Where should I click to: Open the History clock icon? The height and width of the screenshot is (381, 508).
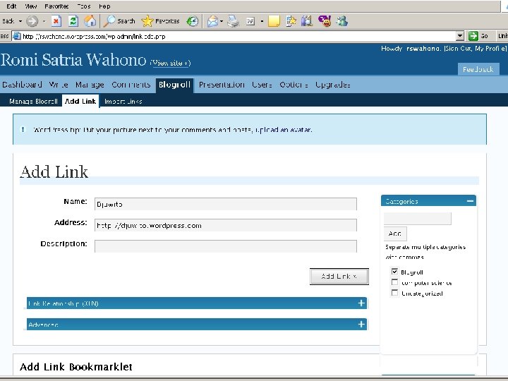click(193, 21)
